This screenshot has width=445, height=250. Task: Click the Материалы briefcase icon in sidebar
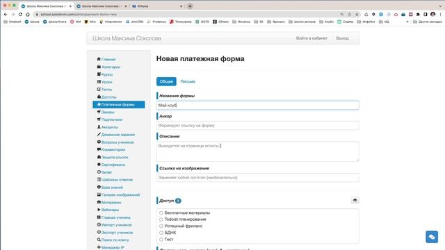99,202
